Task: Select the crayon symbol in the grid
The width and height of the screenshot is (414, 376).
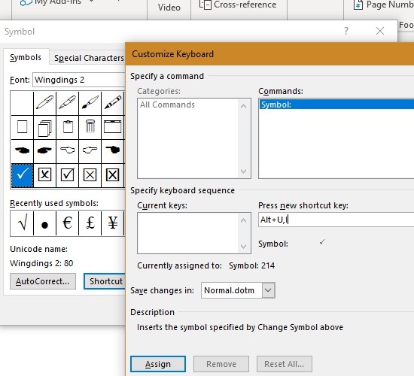Action: click(113, 102)
